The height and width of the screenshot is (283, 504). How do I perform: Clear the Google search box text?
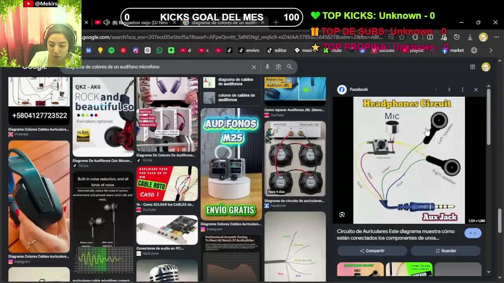click(254, 67)
